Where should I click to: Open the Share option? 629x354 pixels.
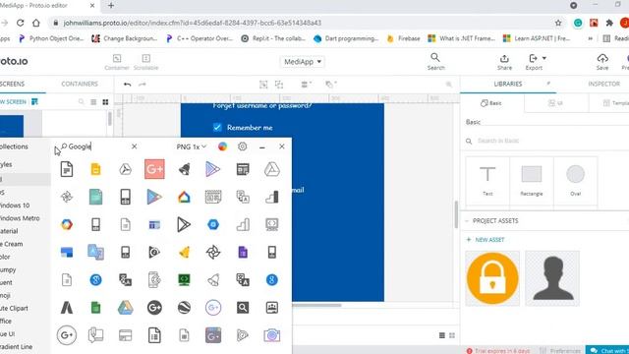504,62
